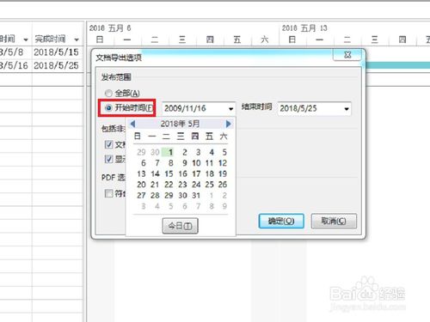This screenshot has height=322, width=430.
Task: Select May 28 in the calendar
Action: coord(155,196)
